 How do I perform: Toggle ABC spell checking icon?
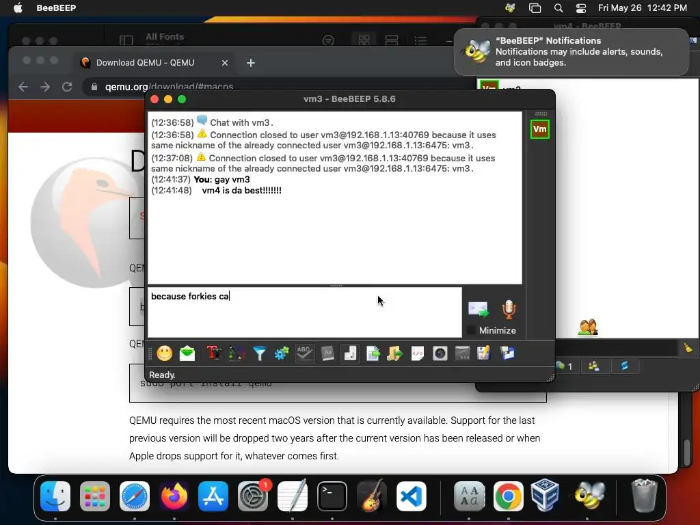tap(304, 353)
